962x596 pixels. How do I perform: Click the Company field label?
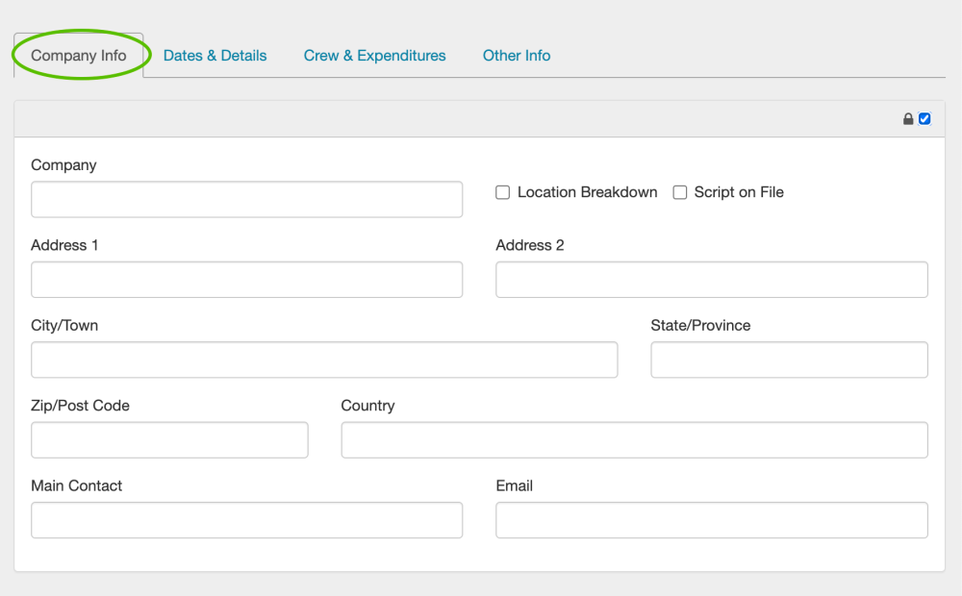pyautogui.click(x=63, y=165)
